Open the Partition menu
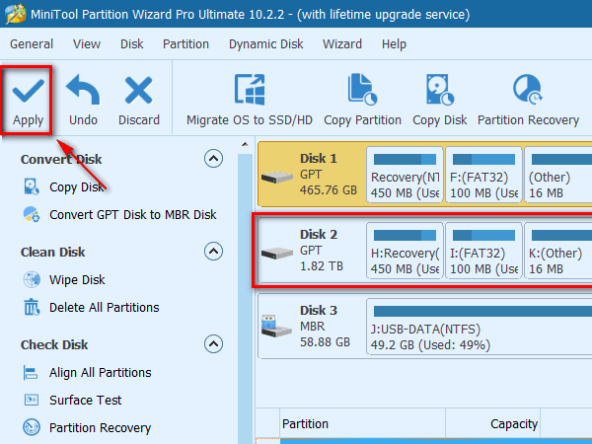Screen dimensions: 592x444 pyautogui.click(x=185, y=44)
